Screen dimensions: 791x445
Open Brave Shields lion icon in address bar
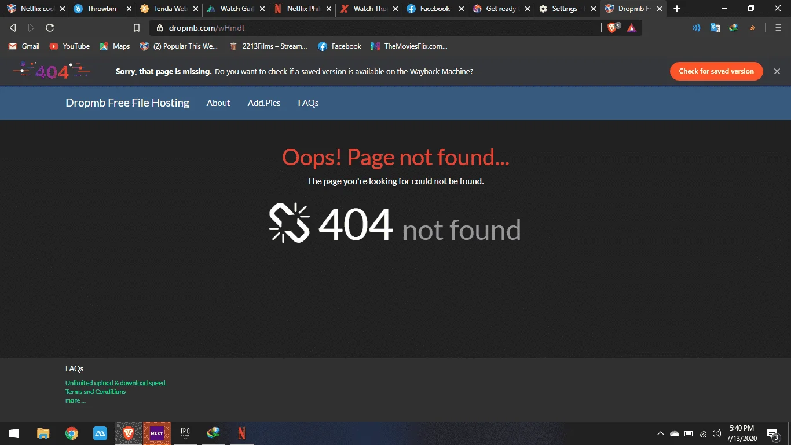click(613, 28)
